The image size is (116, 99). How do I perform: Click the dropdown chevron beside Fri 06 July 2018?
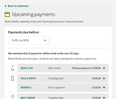45,40
